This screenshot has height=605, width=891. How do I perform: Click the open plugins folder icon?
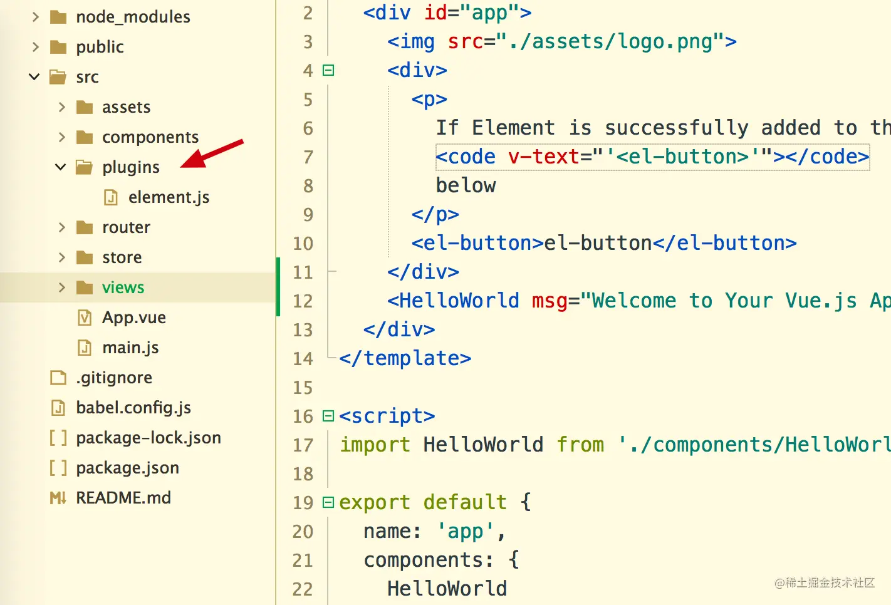pos(85,167)
